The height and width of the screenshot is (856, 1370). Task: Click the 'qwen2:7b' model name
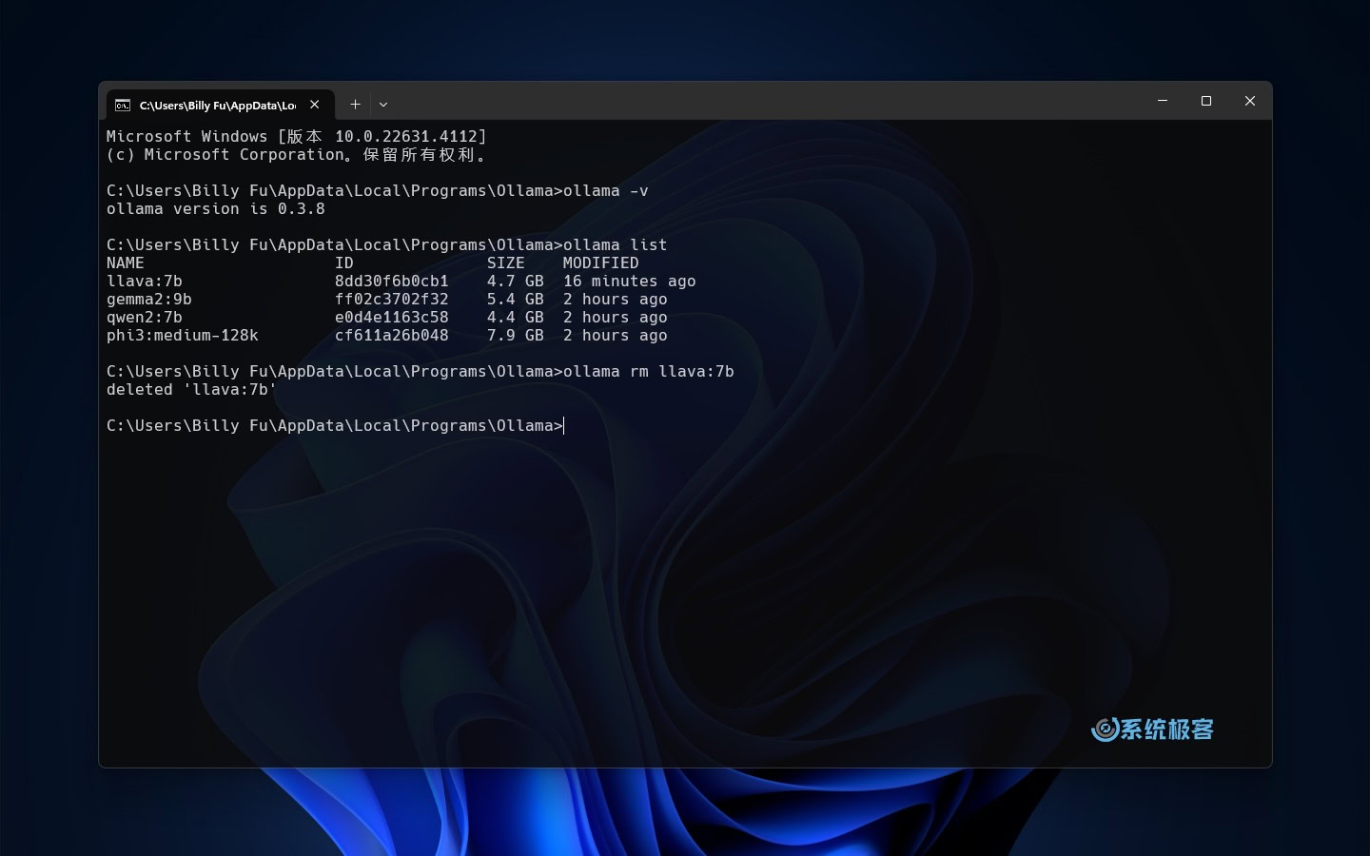click(x=145, y=317)
